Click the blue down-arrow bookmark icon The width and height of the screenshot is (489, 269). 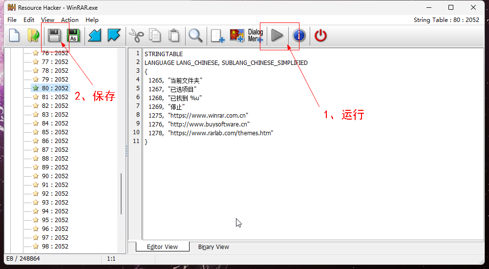point(114,35)
